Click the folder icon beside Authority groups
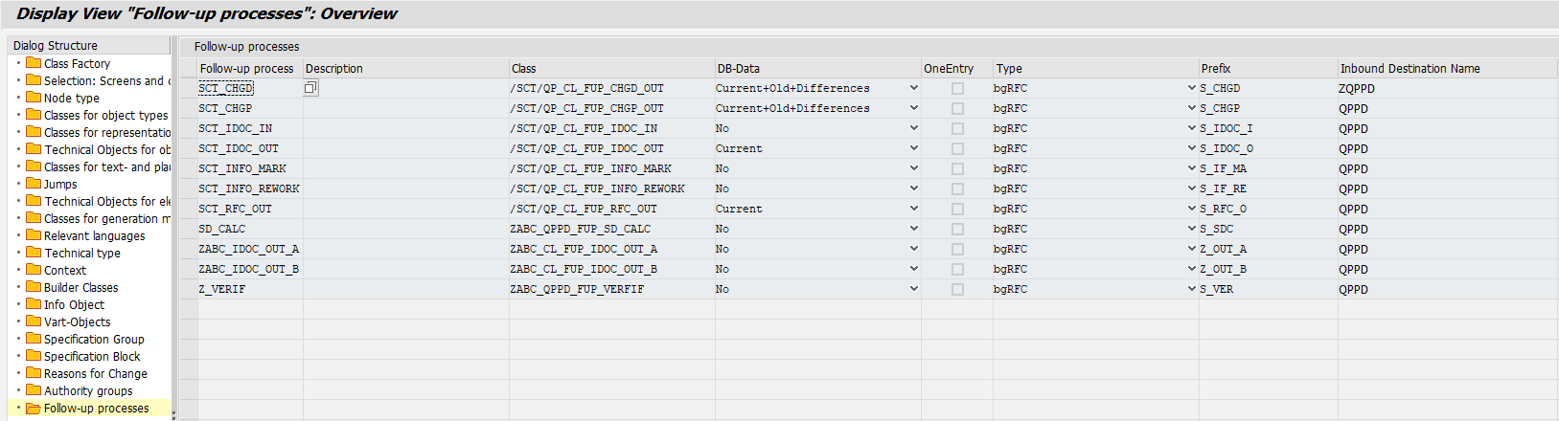Image resolution: width=1559 pixels, height=421 pixels. coord(34,390)
